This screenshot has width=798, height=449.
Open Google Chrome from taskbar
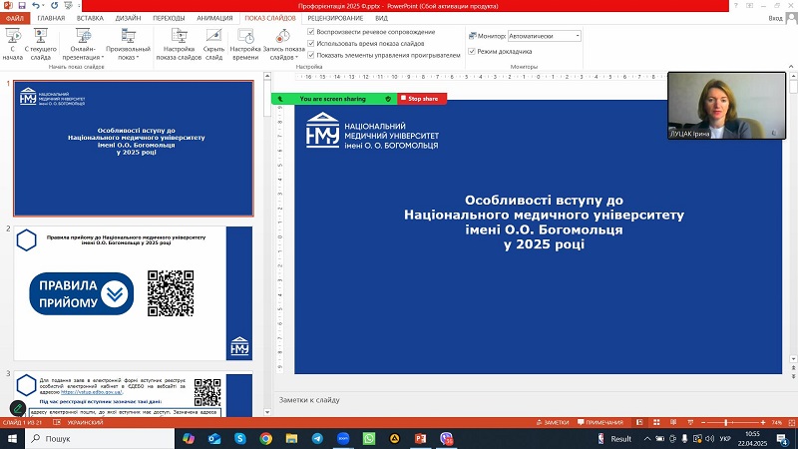(265, 438)
